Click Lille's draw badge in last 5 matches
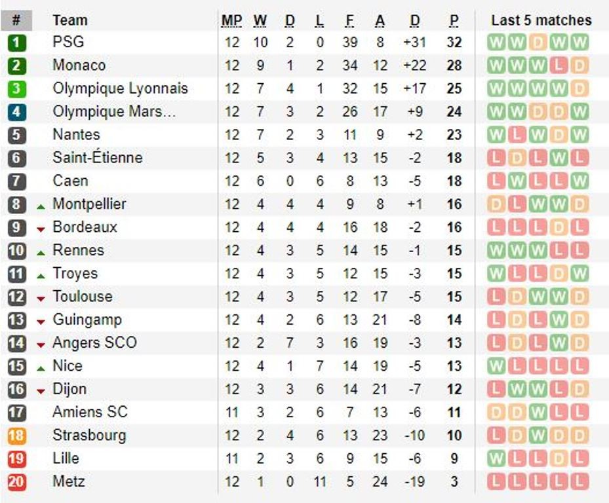This screenshot has height=503, width=609. coord(559,459)
